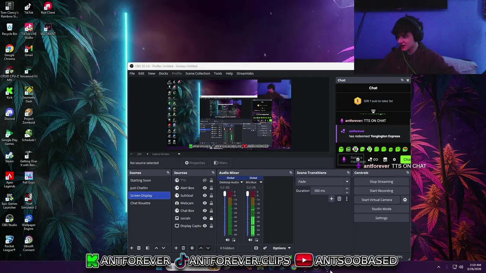Viewport: 486px width, 273px height.
Task: Select Steam desktop icon
Action: pyautogui.click(x=9, y=157)
